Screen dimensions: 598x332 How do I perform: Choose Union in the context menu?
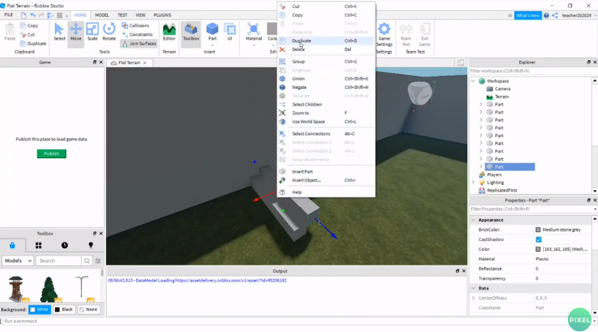(x=326, y=78)
